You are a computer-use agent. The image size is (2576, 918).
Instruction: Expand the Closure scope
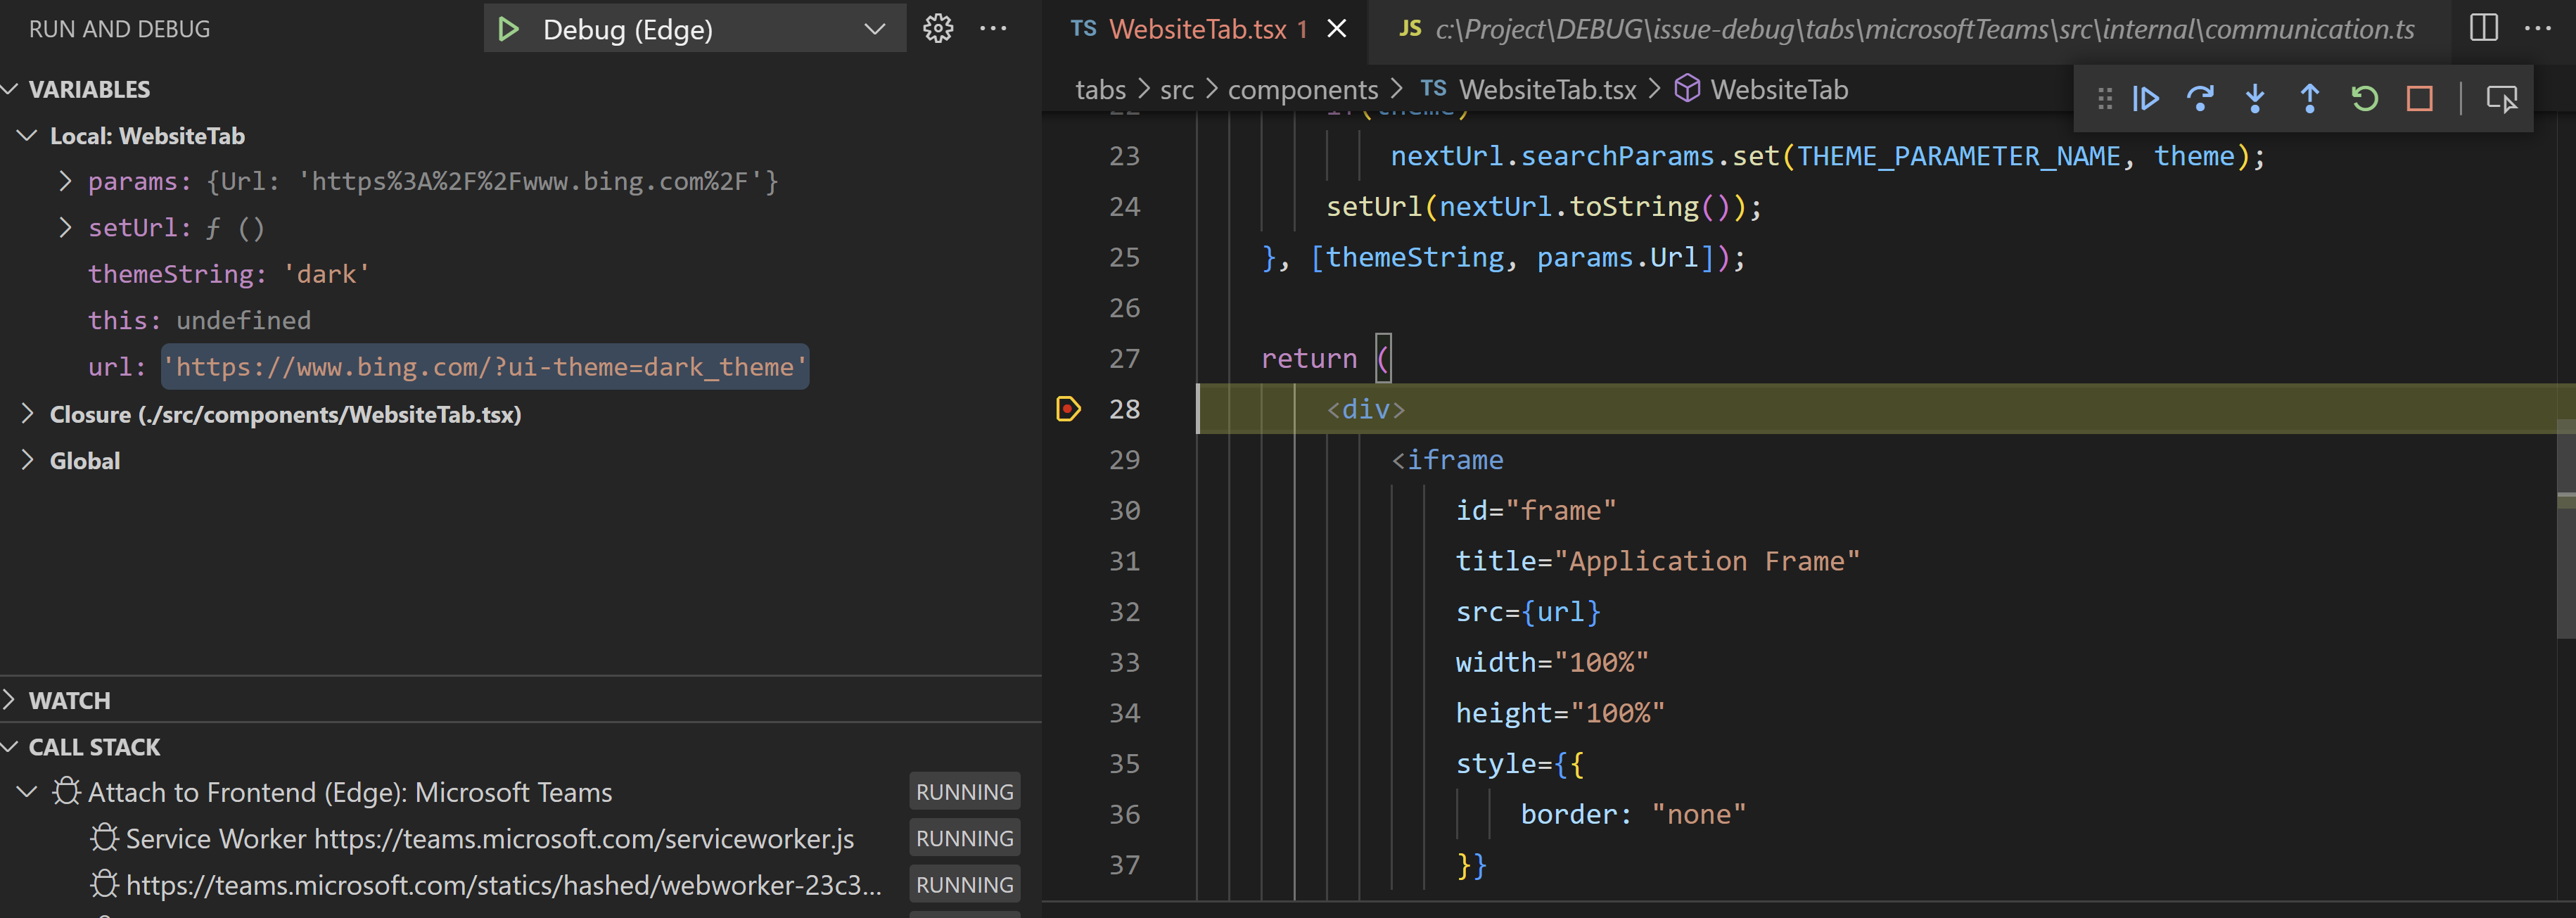point(28,414)
